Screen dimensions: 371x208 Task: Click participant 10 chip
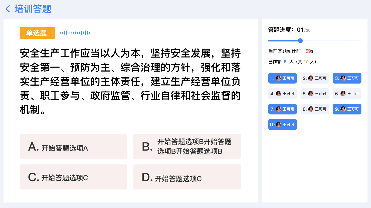click(282, 125)
